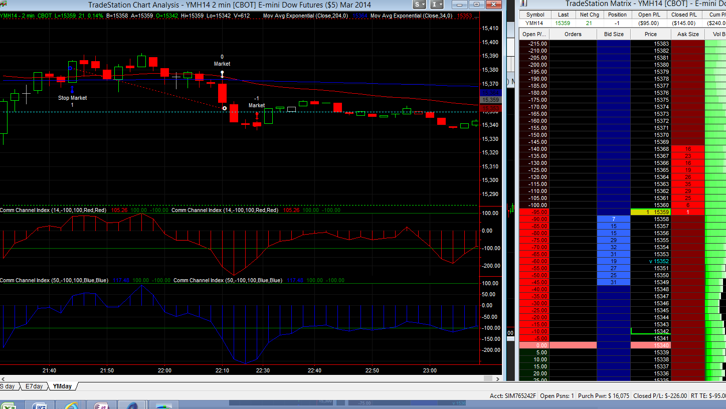This screenshot has width=726, height=409.
Task: Click the 22:00 label on chart time axis
Action: pyautogui.click(x=164, y=370)
